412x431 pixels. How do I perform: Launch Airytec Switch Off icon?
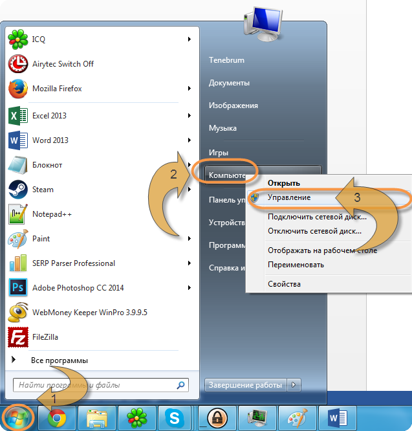pos(18,64)
